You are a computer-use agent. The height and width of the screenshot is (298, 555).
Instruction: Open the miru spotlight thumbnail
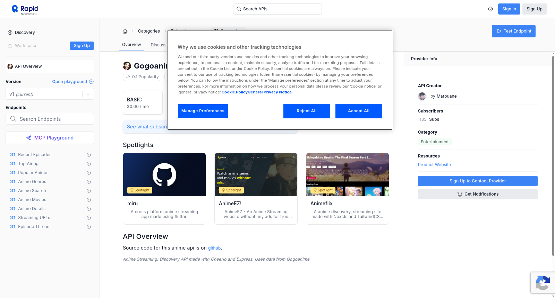pos(164,175)
